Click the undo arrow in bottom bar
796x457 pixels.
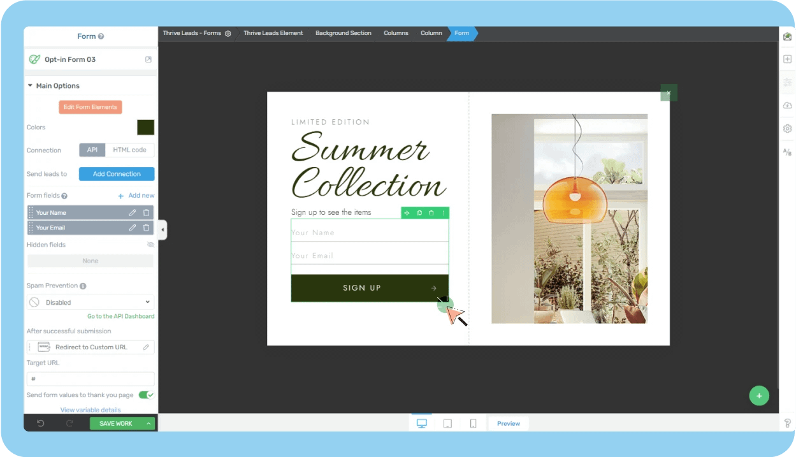[x=41, y=423]
